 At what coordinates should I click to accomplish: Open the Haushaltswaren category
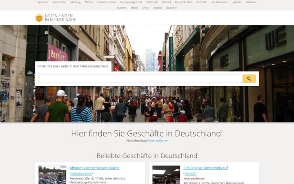click(219, 2)
